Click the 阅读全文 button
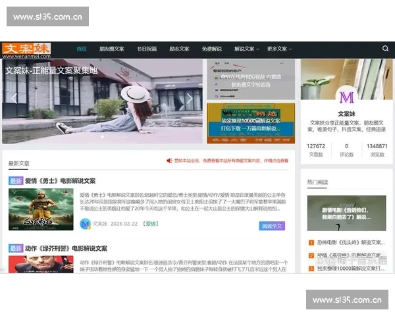Image resolution: width=395 pixels, height=316 pixels. point(271,226)
